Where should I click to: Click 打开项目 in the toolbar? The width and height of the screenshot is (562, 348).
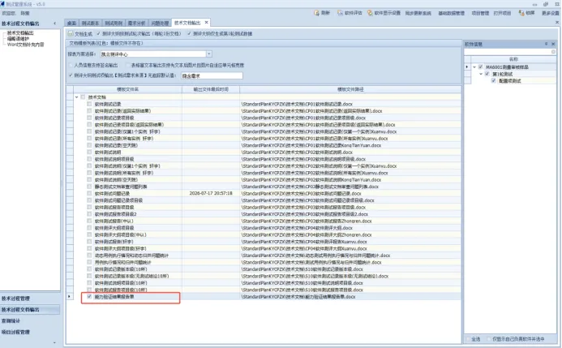pos(502,13)
